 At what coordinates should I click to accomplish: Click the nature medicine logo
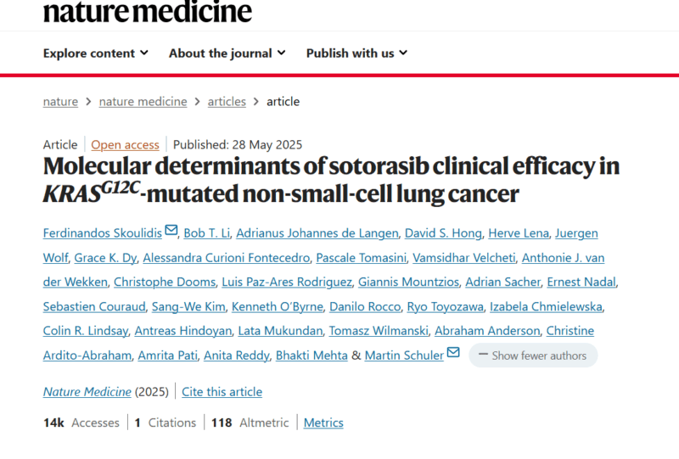147,12
